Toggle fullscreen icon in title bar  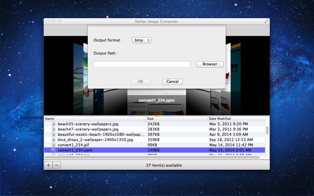point(266,22)
